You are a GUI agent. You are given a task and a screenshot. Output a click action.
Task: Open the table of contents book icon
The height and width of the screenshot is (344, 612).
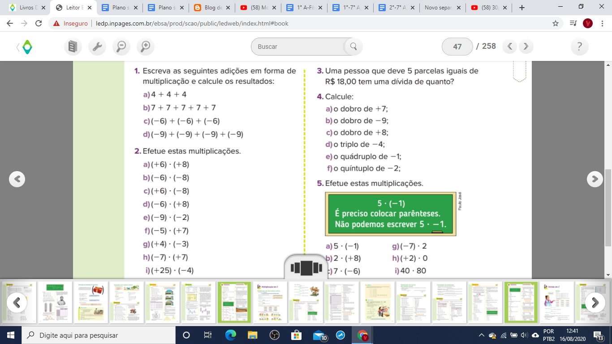click(x=73, y=46)
